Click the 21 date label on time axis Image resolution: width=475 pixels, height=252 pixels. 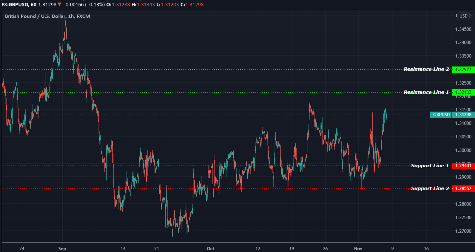point(157,249)
